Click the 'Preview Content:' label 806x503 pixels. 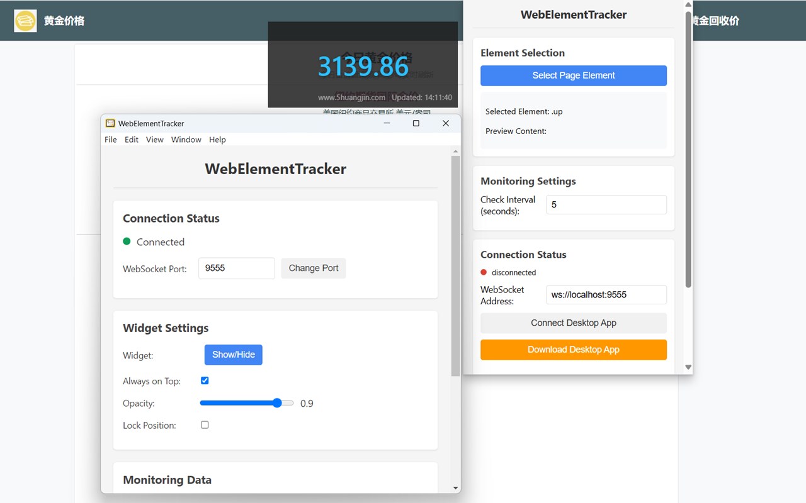516,131
